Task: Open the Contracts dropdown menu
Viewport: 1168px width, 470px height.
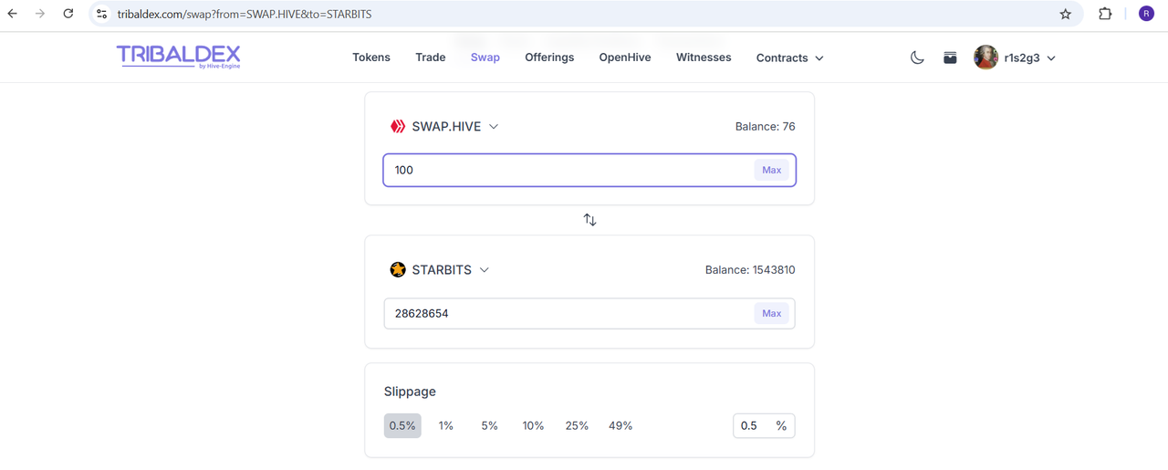Action: tap(789, 57)
